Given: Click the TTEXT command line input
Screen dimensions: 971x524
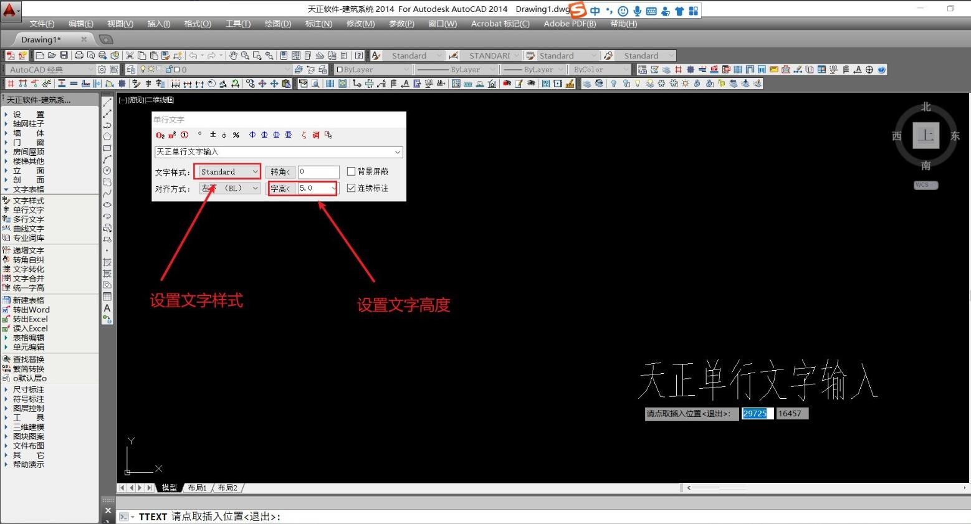Looking at the screenshot, I should pyautogui.click(x=542, y=517).
